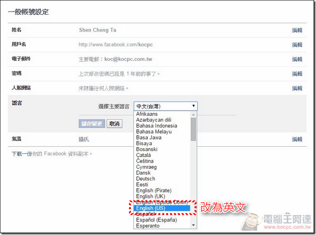The height and width of the screenshot is (235, 316).
Task: Select Español (España) language option
Action: [157, 220]
